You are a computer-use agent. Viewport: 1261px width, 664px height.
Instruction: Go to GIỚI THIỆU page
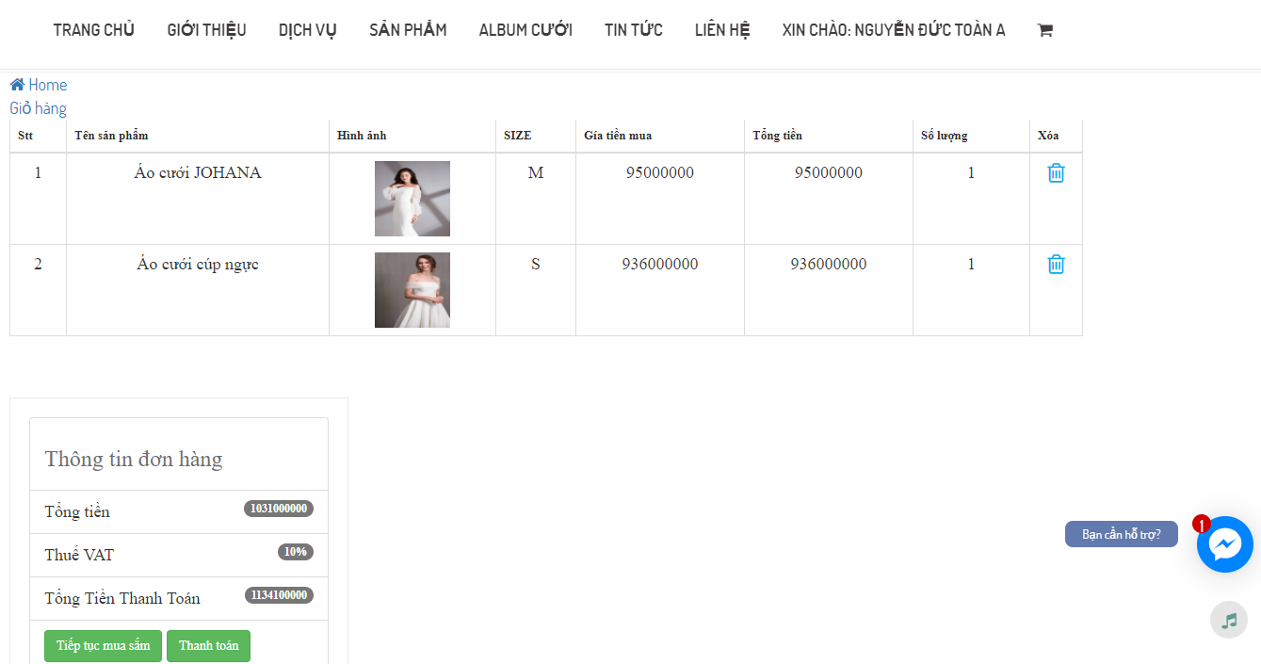pyautogui.click(x=206, y=30)
